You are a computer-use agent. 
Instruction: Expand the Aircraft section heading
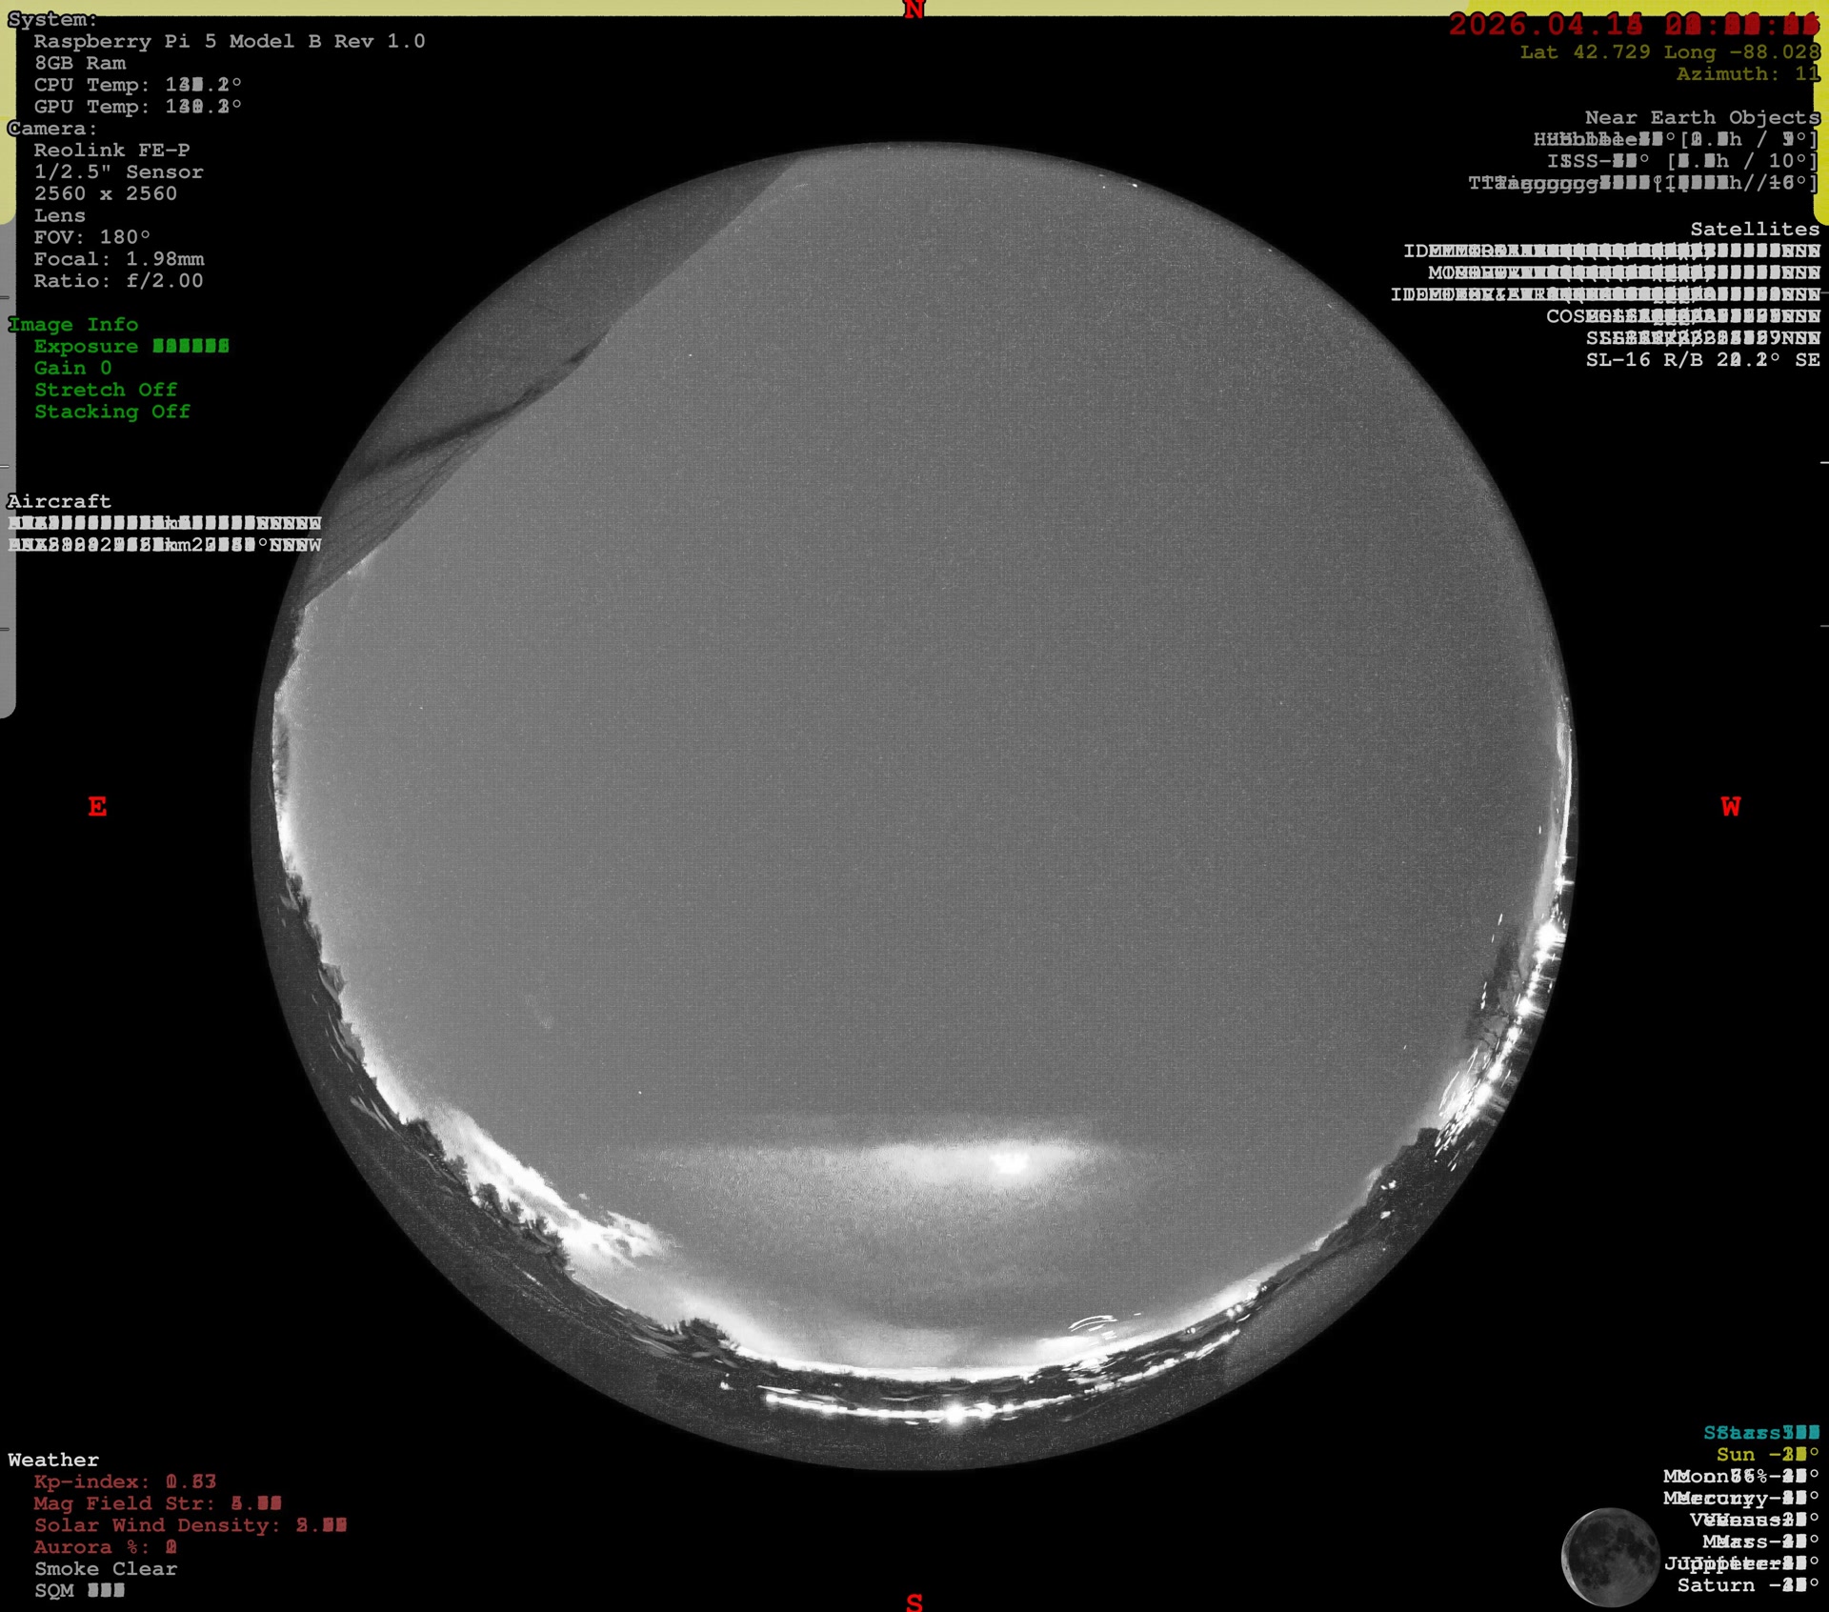(59, 501)
